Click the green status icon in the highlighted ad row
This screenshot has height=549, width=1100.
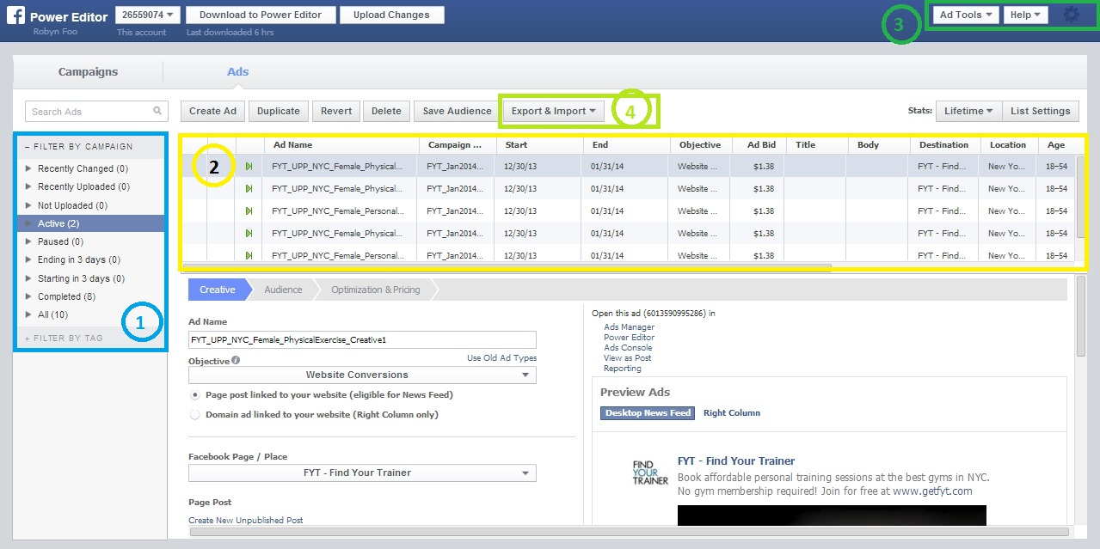[x=249, y=167]
